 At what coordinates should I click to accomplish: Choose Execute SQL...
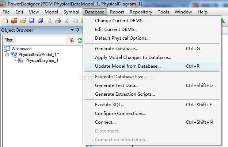point(152,105)
